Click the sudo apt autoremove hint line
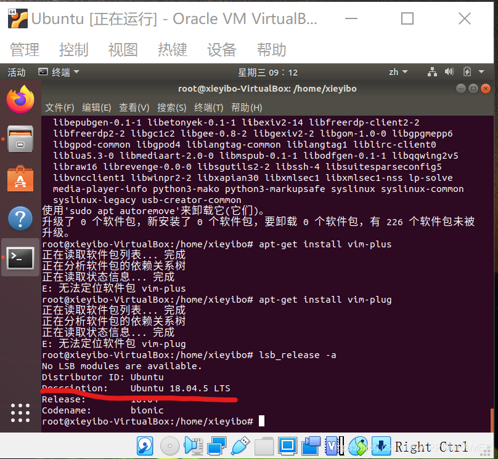 coord(153,211)
